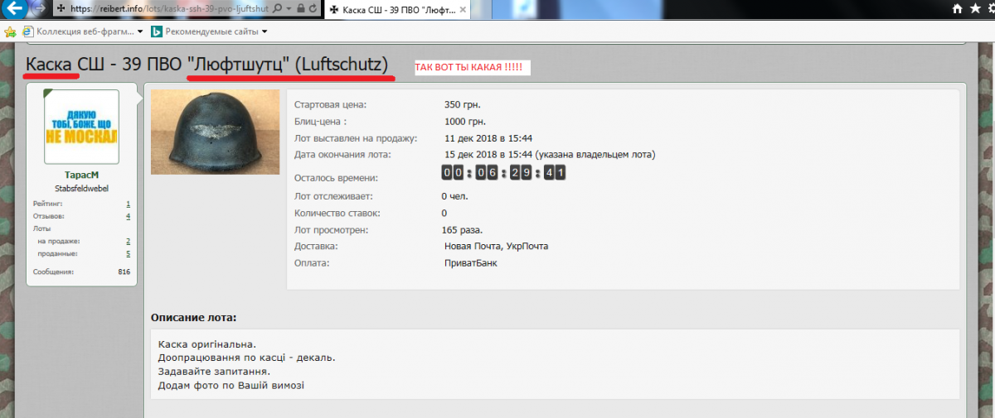The image size is (995, 418).
Task: Click the countdown timer 00:06:29:41
Action: [503, 172]
